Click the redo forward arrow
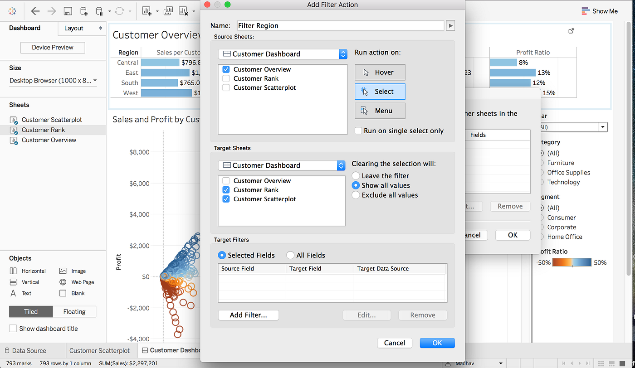Viewport: 635px width, 368px height. coord(52,11)
